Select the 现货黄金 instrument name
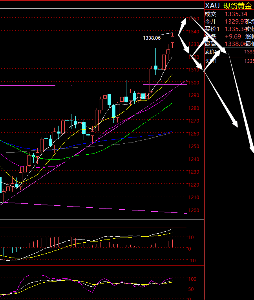 [x=238, y=5]
